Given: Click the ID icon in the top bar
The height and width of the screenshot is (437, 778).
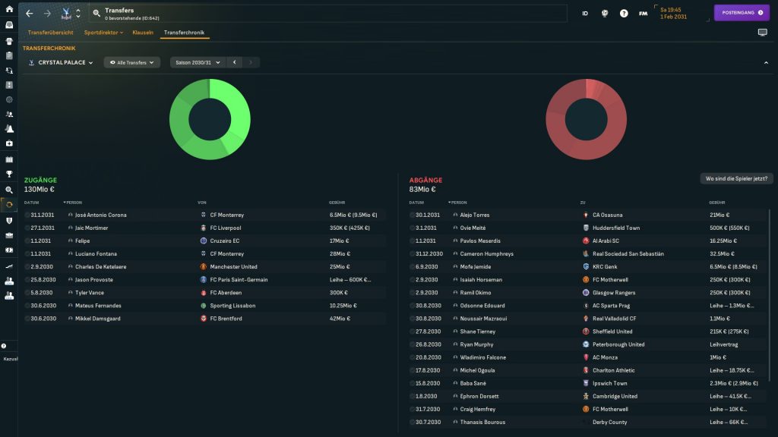Looking at the screenshot, I should point(585,14).
